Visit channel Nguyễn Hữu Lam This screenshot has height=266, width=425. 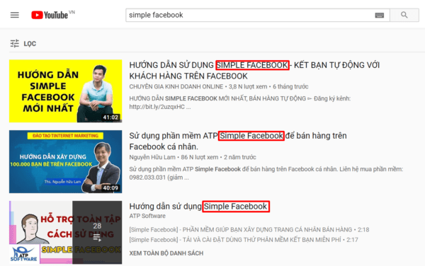pos(152,157)
